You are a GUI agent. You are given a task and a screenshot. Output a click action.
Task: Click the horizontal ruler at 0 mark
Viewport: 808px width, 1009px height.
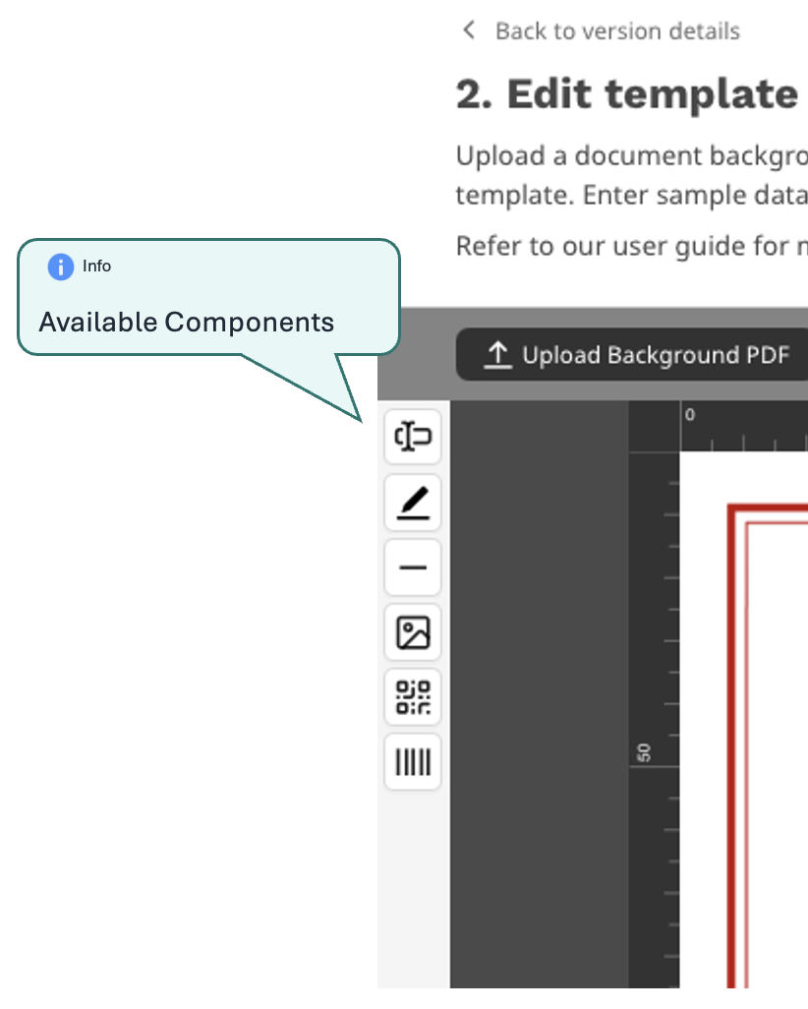(x=690, y=415)
